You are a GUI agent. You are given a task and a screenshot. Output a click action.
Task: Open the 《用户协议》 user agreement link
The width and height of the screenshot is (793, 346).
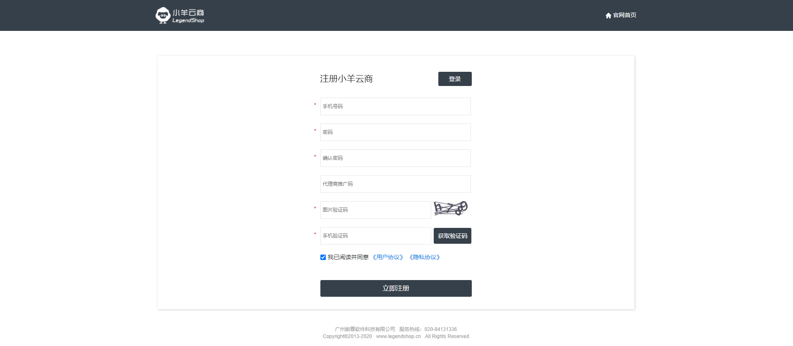388,257
